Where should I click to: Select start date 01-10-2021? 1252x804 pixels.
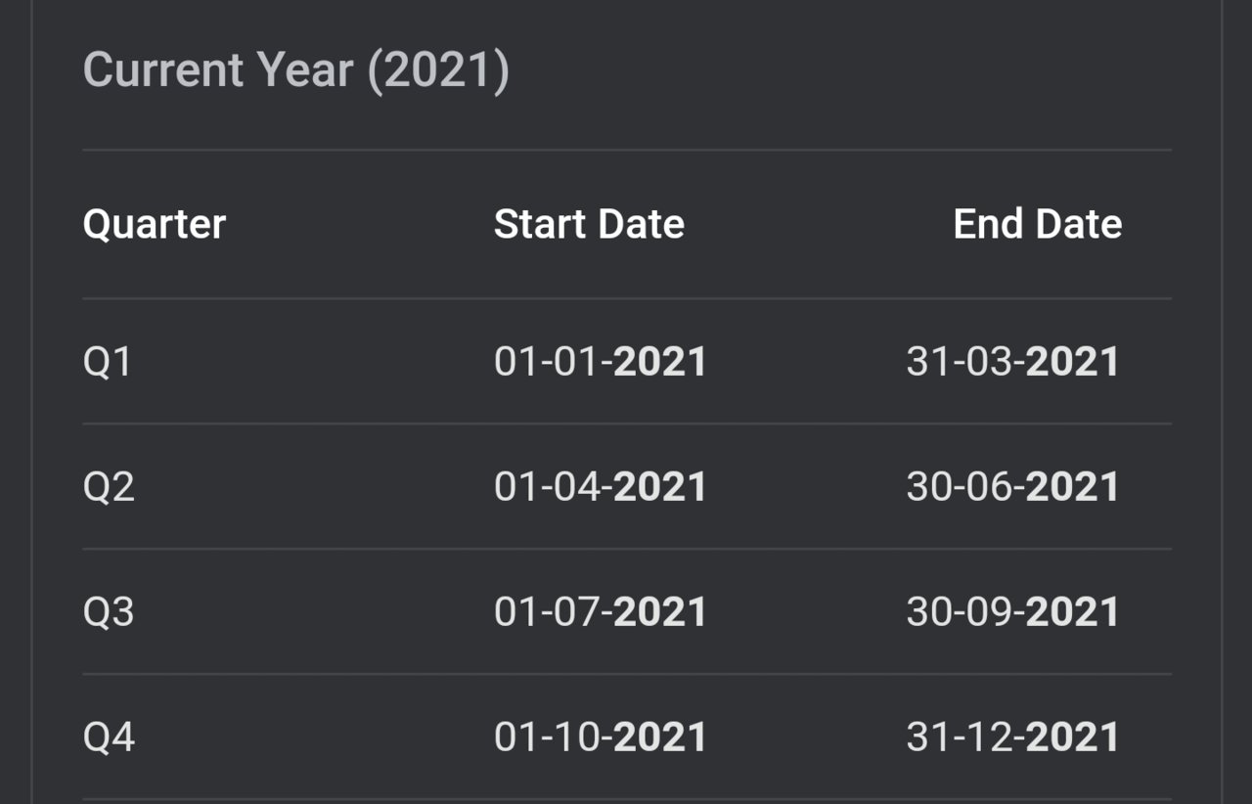(x=601, y=737)
